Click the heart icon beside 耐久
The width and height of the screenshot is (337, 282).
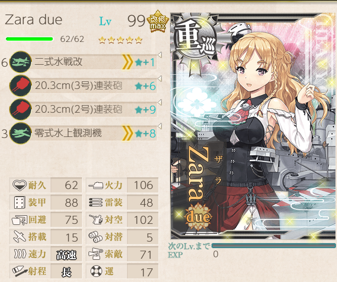[19, 185]
